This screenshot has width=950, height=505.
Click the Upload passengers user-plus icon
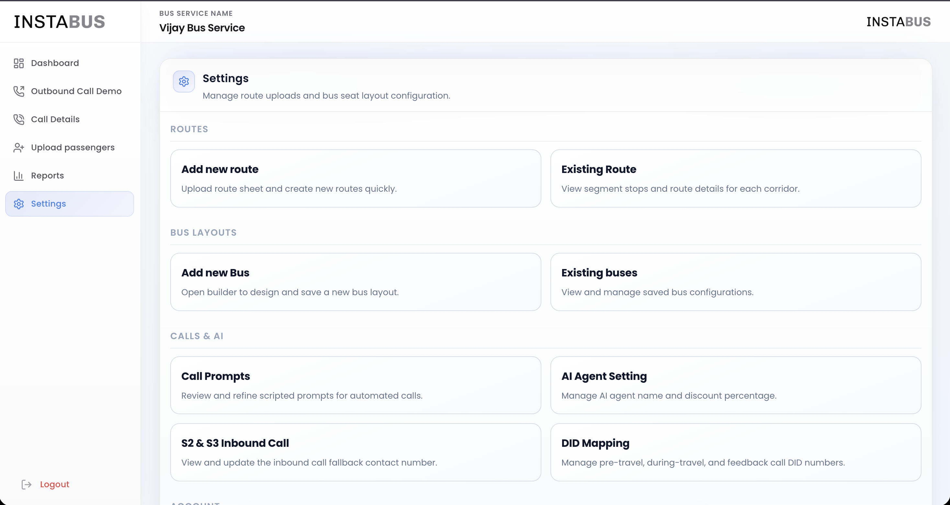point(19,148)
